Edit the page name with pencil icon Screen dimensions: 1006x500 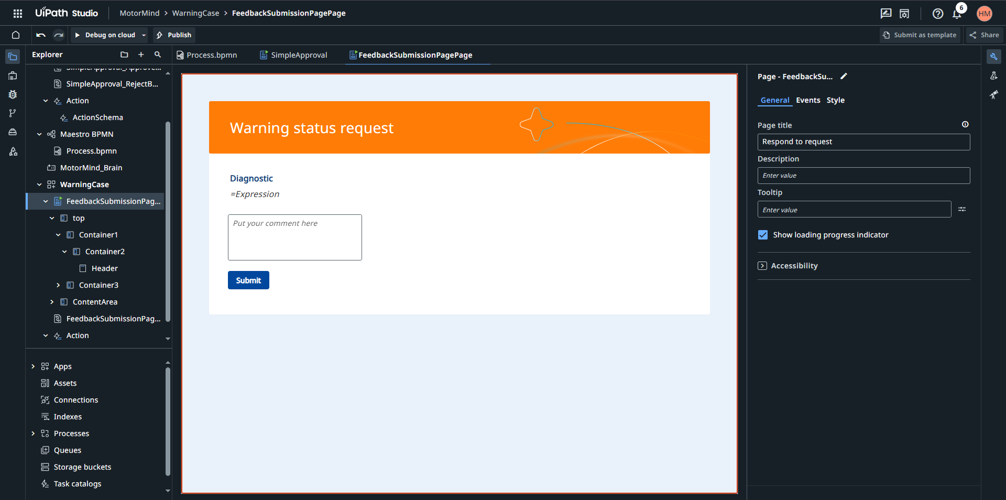pyautogui.click(x=844, y=76)
